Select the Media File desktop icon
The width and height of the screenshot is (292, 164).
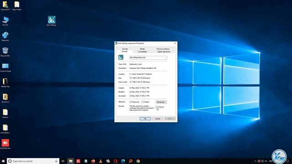[x=5, y=82]
